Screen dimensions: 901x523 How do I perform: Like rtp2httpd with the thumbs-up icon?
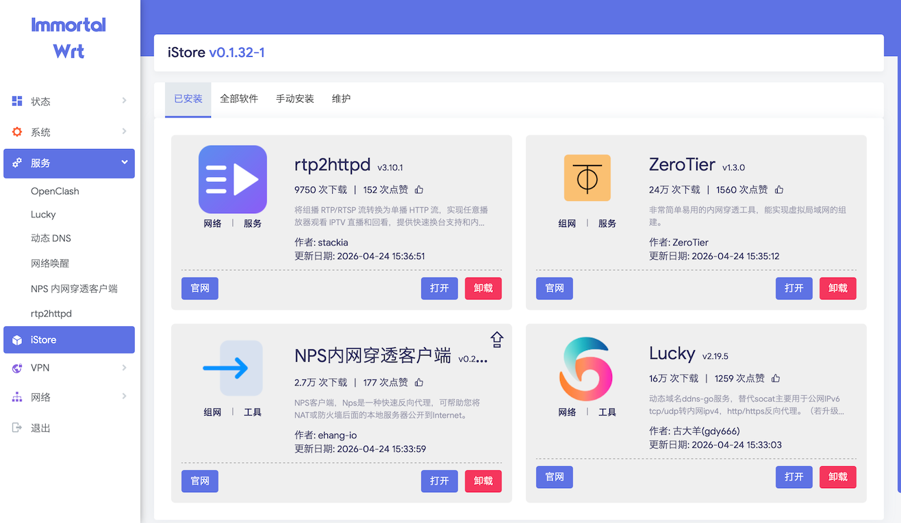pyautogui.click(x=419, y=189)
